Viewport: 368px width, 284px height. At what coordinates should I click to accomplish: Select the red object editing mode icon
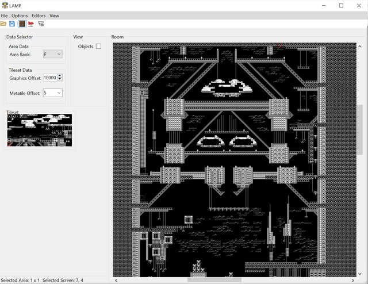(30, 24)
